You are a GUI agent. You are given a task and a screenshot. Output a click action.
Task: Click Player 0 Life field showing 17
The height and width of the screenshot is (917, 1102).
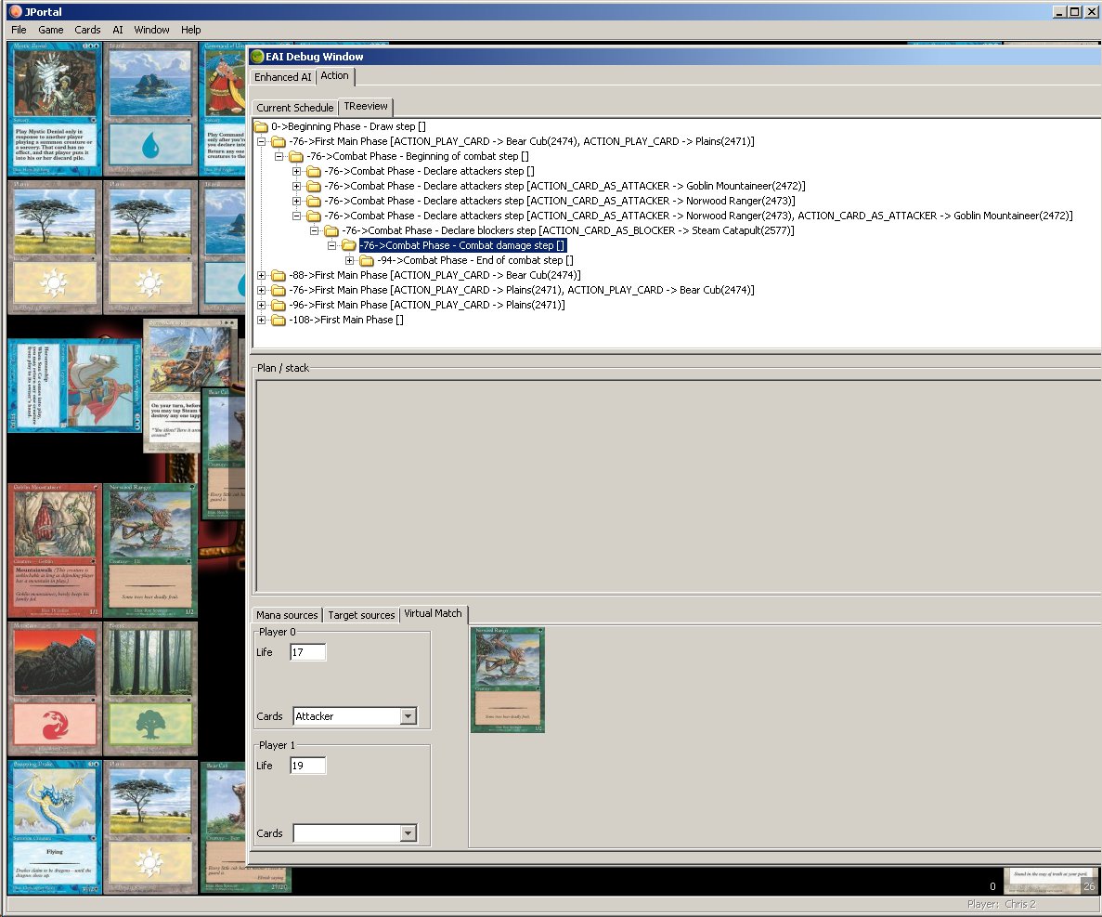click(308, 652)
